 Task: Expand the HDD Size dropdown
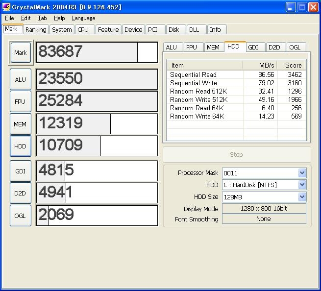[302, 197]
